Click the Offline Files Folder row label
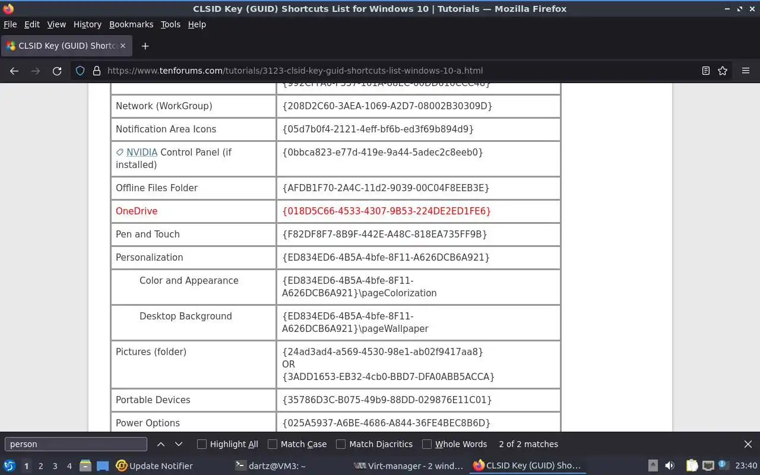The width and height of the screenshot is (760, 475). (x=157, y=188)
